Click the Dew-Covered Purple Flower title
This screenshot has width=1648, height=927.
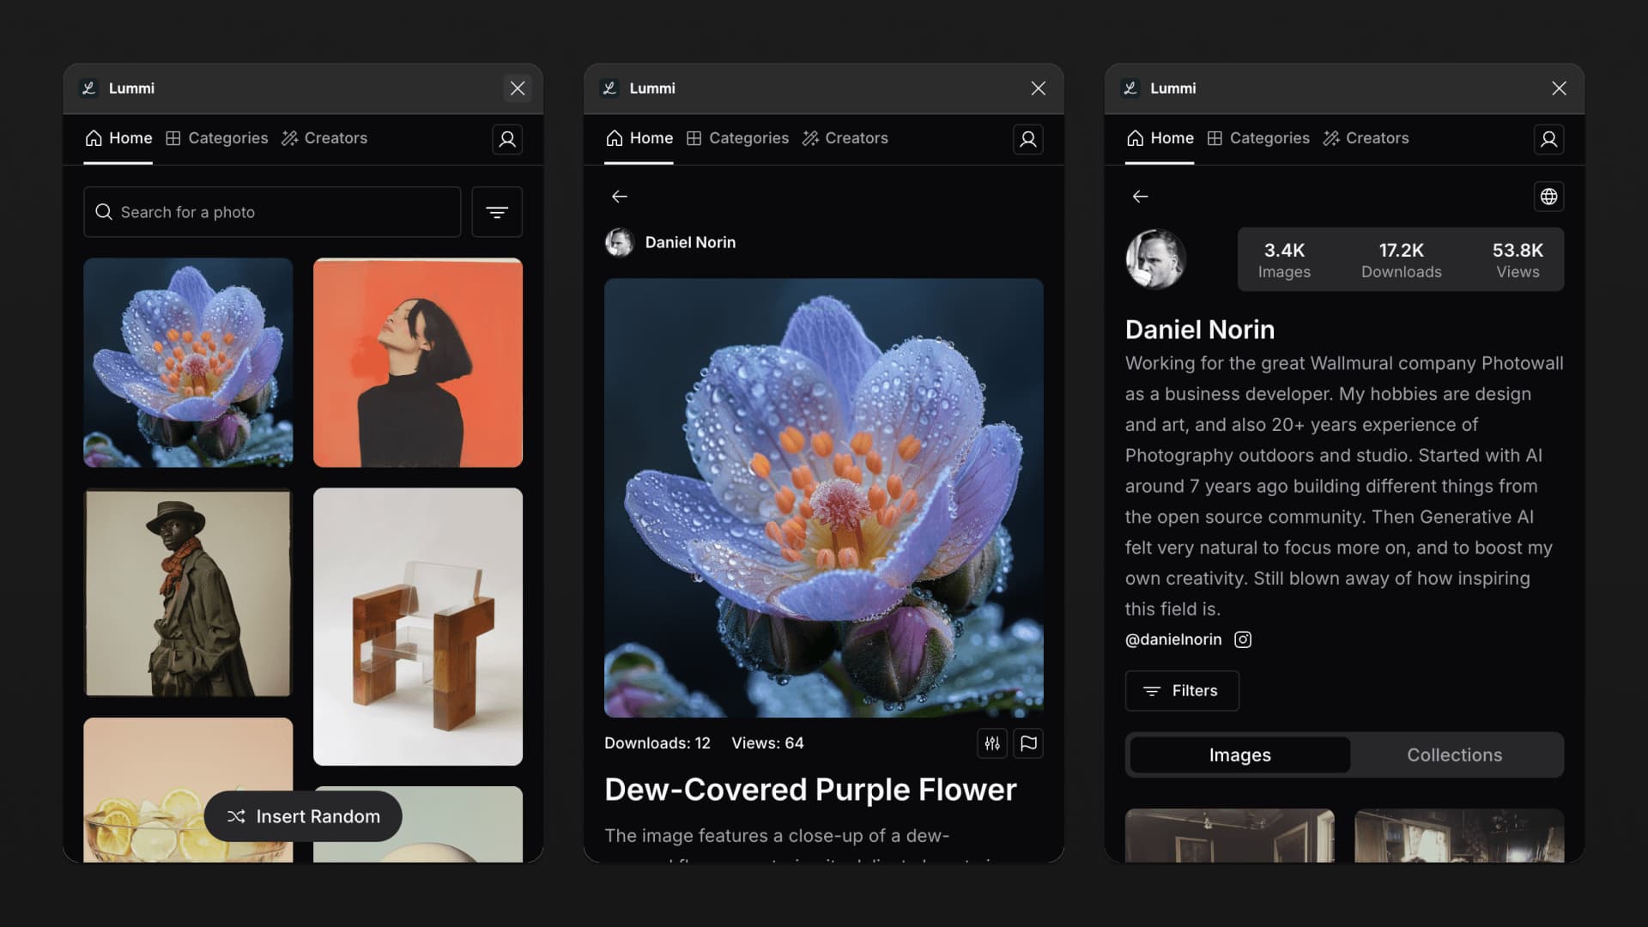(x=810, y=790)
